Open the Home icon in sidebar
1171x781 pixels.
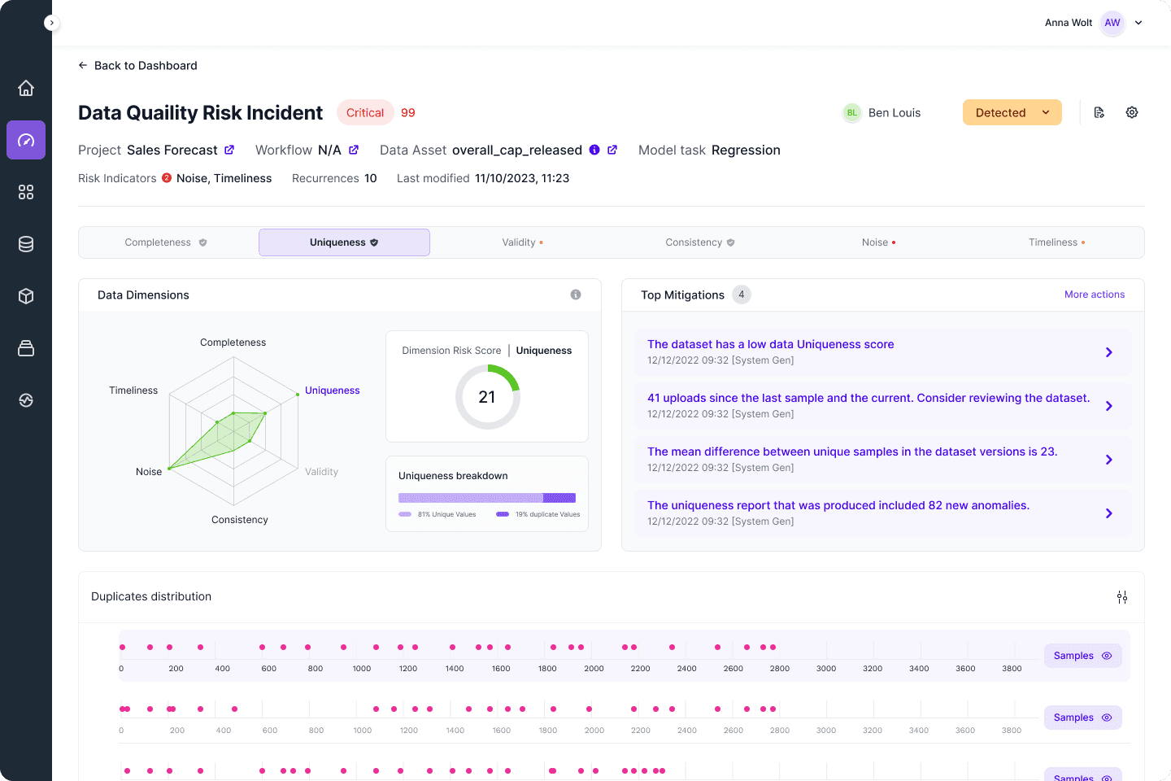pos(26,88)
